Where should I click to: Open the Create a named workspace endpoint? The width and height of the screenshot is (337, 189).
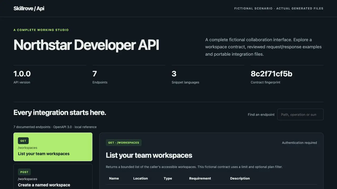pos(53,176)
